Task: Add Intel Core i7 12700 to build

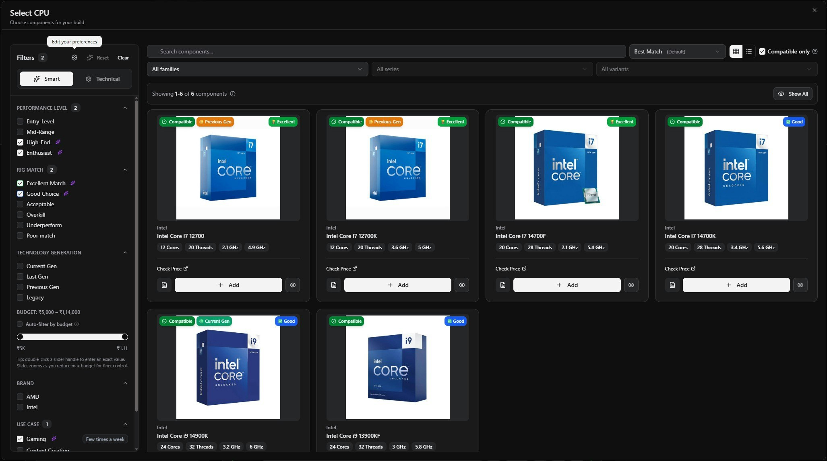Action: [228, 285]
